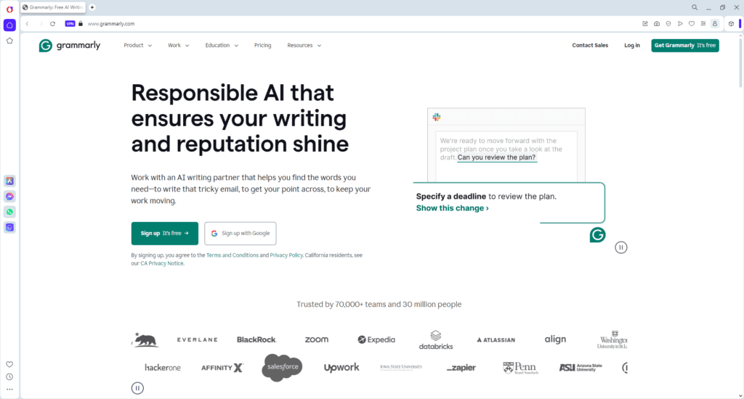
Task: Open Terms and Conditions link
Action: tap(232, 255)
